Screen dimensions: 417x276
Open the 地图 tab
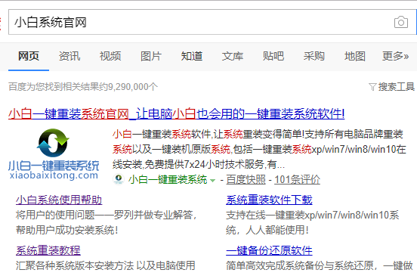coord(355,56)
